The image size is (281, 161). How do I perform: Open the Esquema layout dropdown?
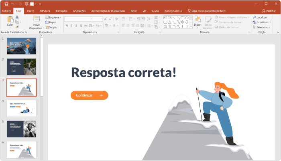pos(53,17)
